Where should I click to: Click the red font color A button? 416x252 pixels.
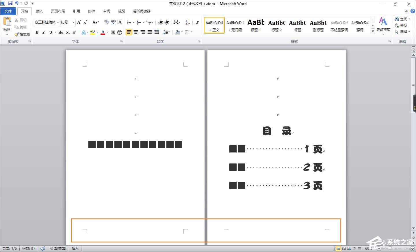pyautogui.click(x=103, y=32)
